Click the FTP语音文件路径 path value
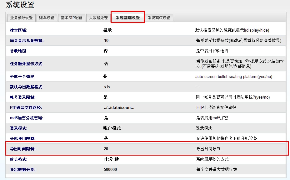290x180 pixels. [x=119, y=108]
